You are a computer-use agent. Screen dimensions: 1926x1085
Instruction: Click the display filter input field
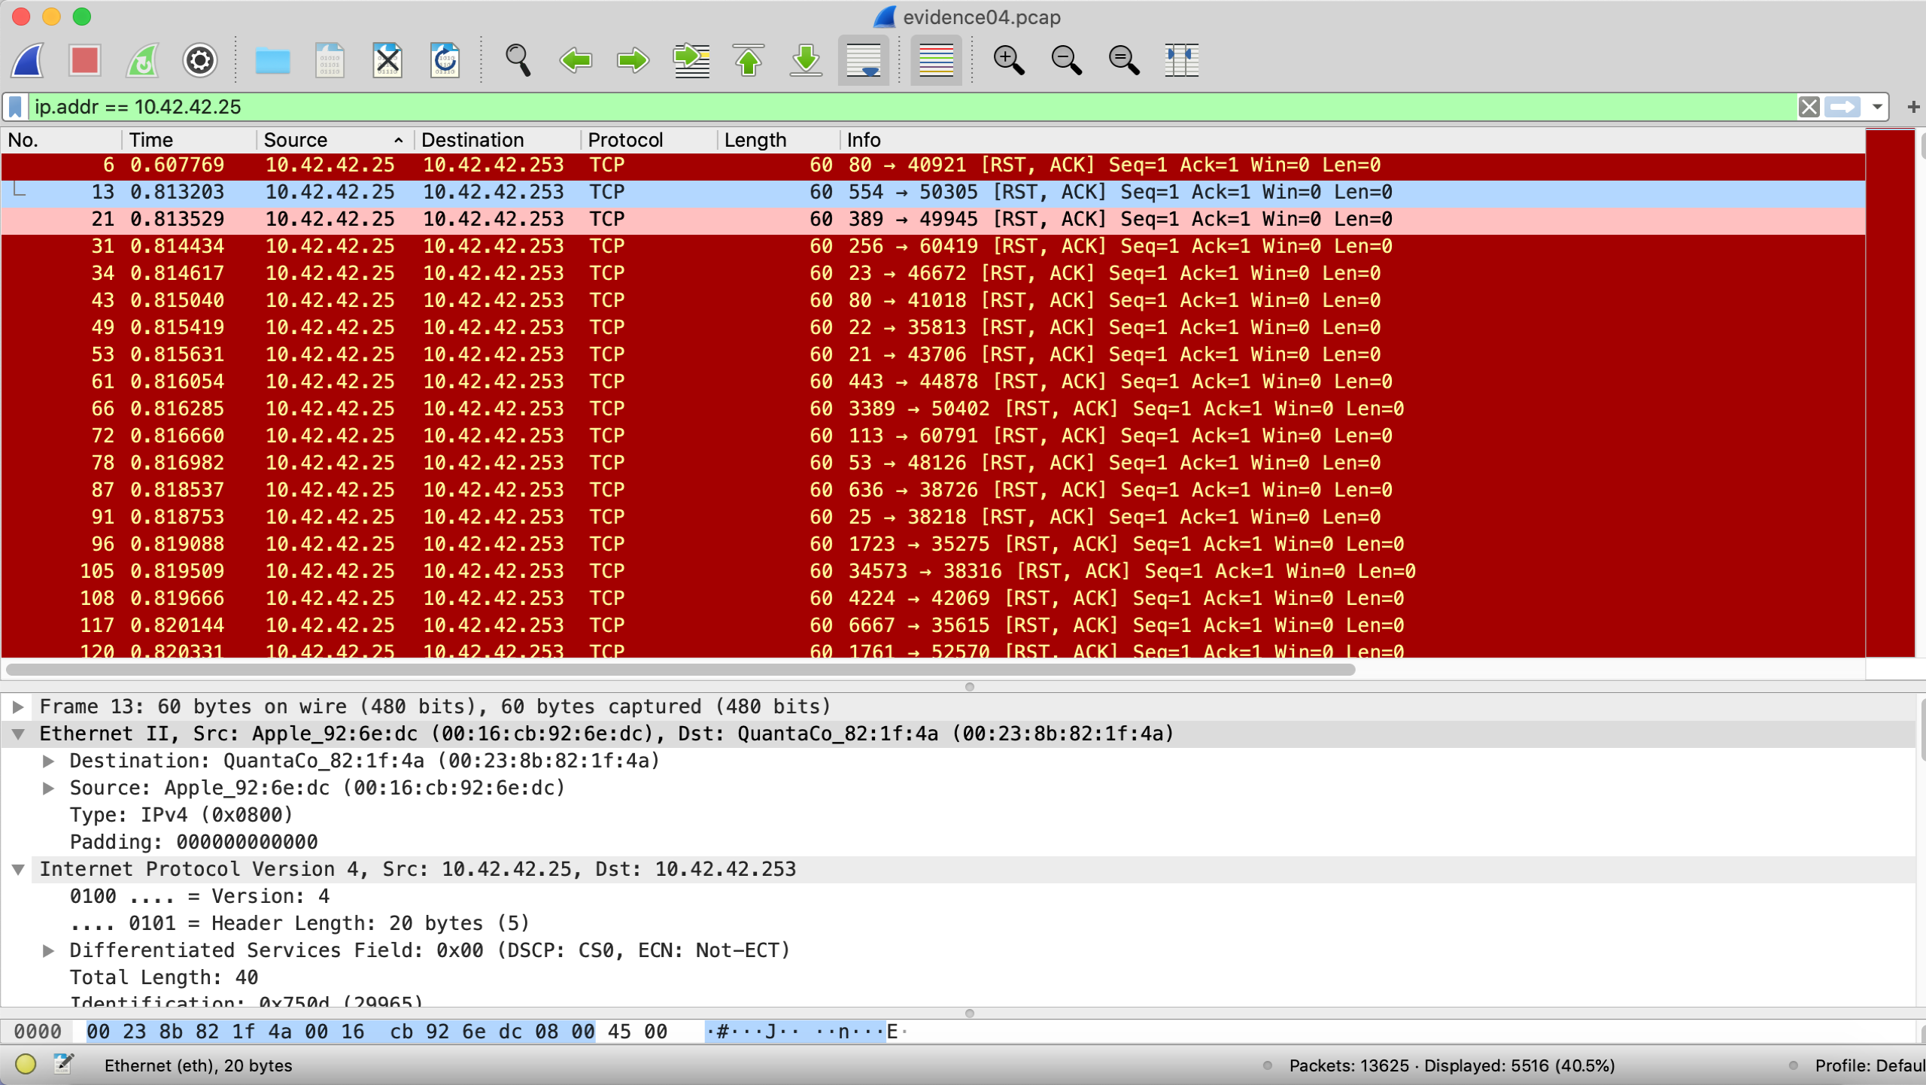903,107
